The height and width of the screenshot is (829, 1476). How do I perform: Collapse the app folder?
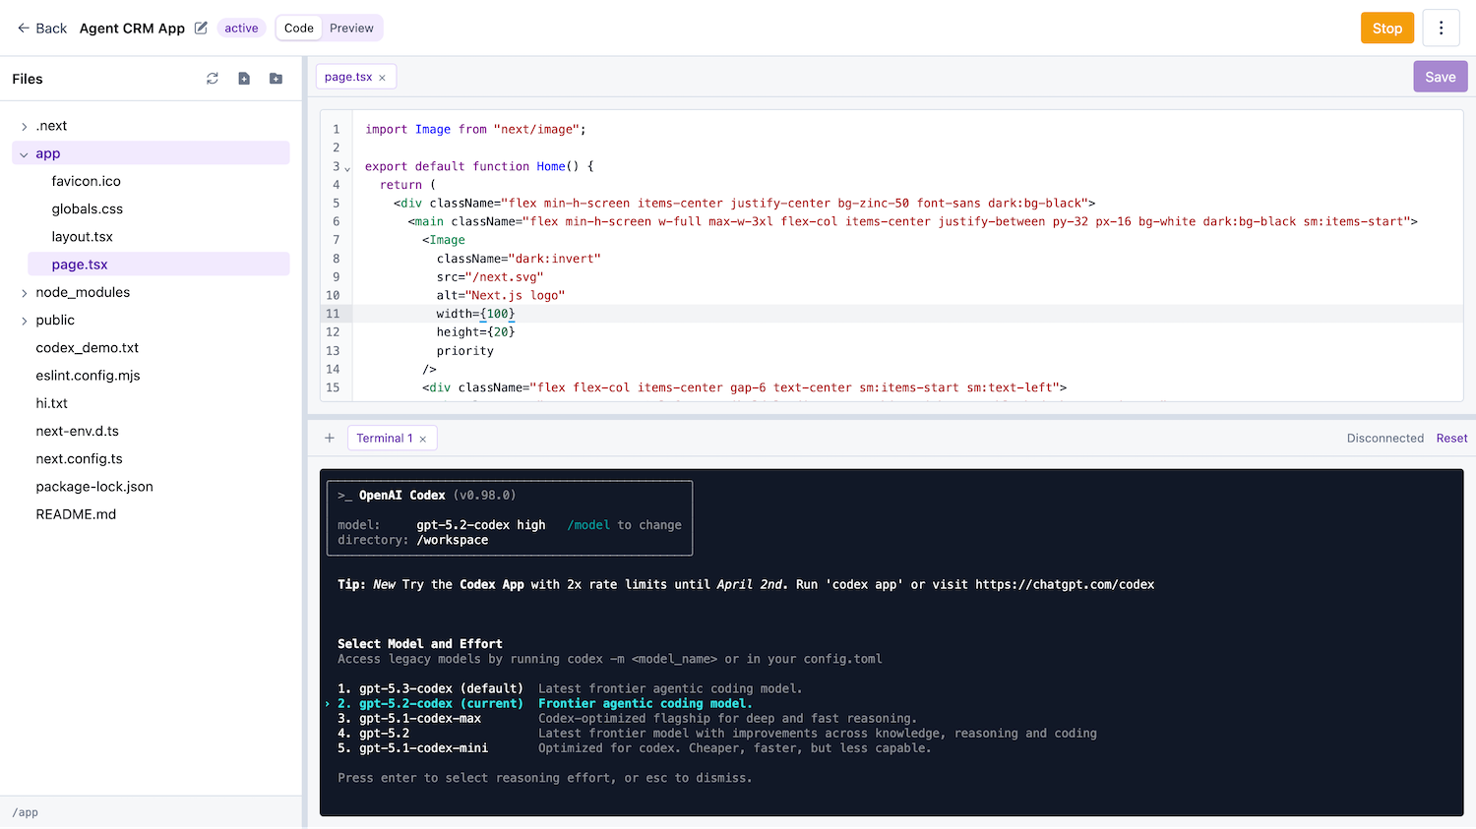click(x=23, y=153)
